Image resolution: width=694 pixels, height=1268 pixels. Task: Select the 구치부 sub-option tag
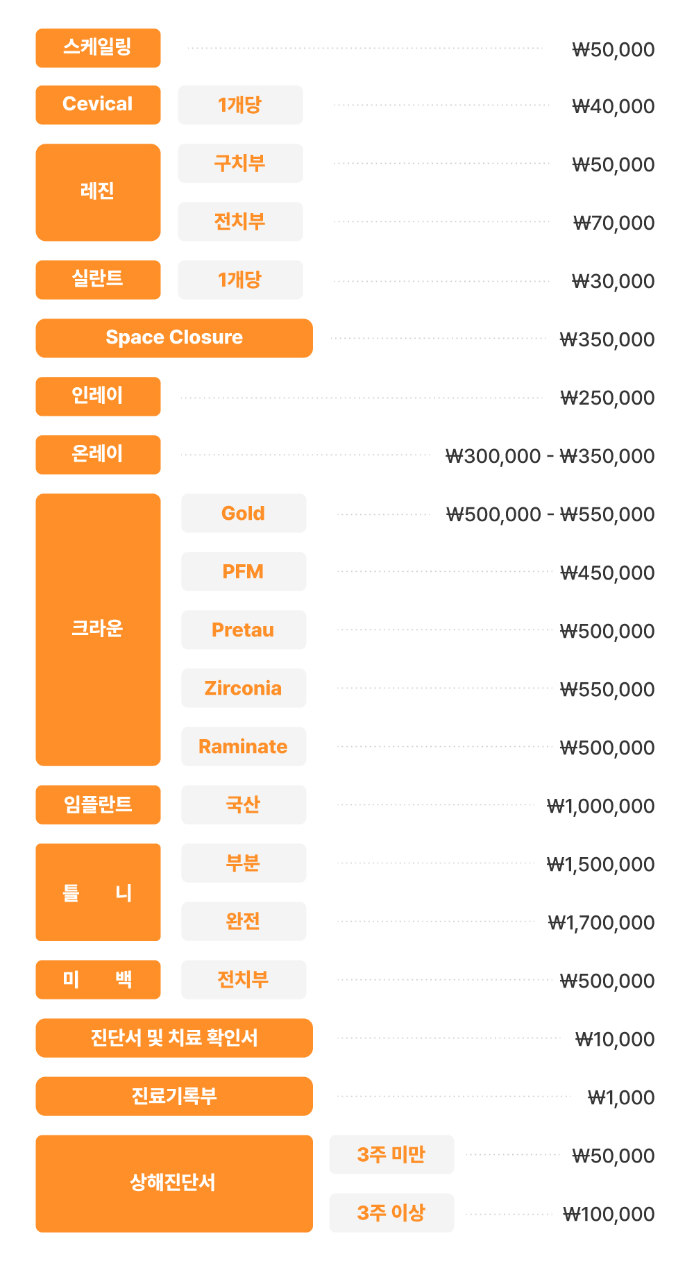(240, 163)
